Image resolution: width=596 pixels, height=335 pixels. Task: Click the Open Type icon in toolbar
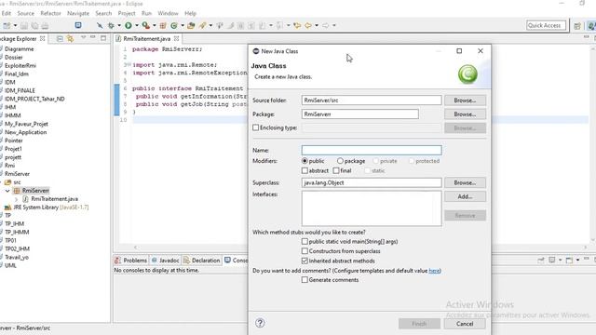pos(191,25)
